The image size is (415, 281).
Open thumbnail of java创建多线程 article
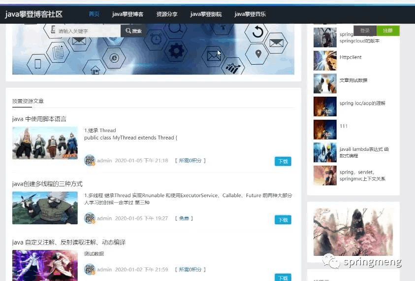coord(45,208)
